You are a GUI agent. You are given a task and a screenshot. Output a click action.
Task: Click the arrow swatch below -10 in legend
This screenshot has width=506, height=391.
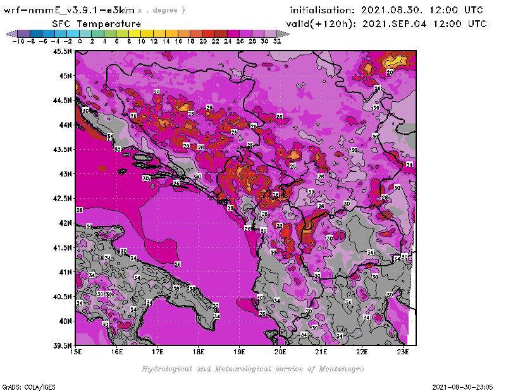click(11, 34)
